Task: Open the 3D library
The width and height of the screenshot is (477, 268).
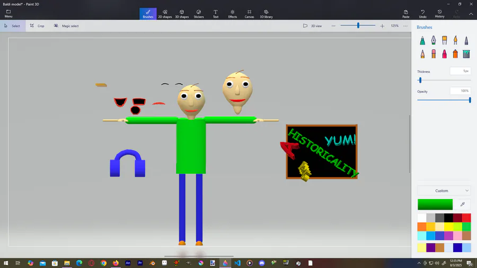Action: [x=266, y=14]
